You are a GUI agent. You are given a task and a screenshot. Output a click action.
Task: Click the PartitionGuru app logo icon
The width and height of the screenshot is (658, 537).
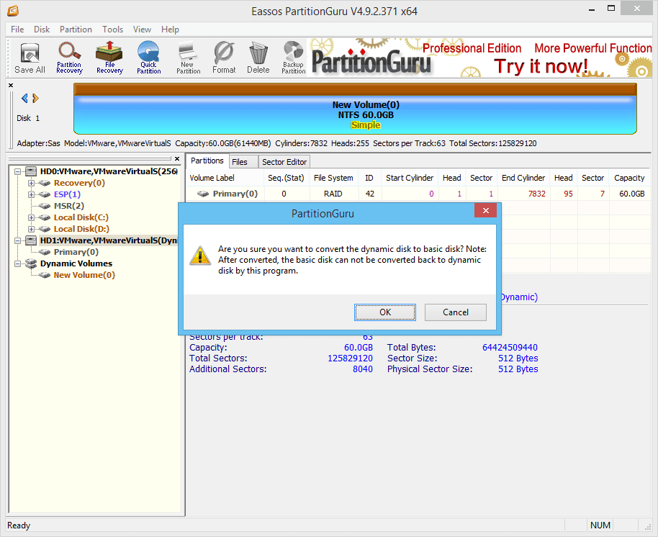coord(13,11)
